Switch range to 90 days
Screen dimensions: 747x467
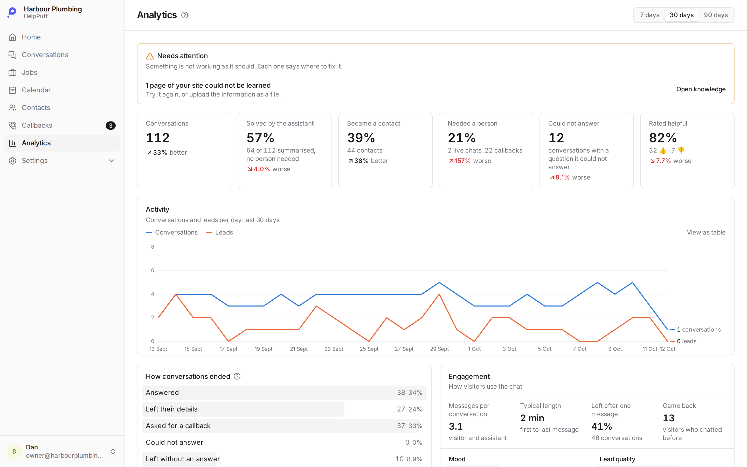tap(716, 15)
